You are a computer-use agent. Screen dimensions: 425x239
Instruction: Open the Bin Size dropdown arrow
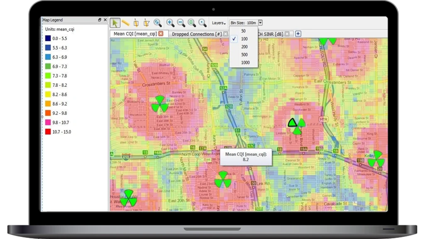click(260, 22)
